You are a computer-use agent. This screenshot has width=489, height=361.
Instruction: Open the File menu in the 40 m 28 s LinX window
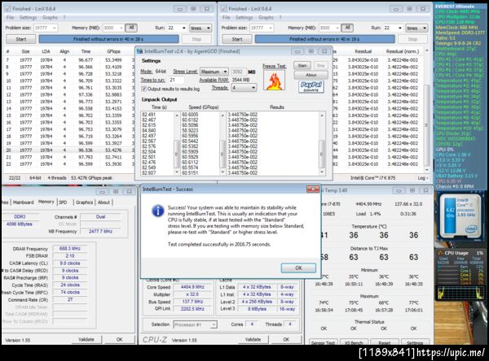click(10, 17)
